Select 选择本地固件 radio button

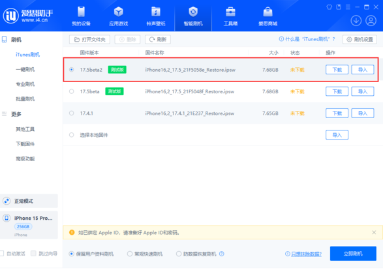pos(71,135)
